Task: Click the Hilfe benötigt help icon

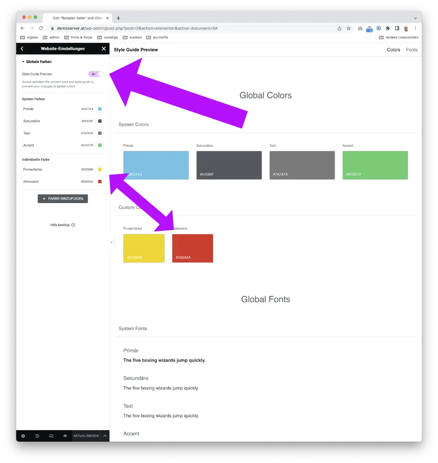Action: point(73,225)
